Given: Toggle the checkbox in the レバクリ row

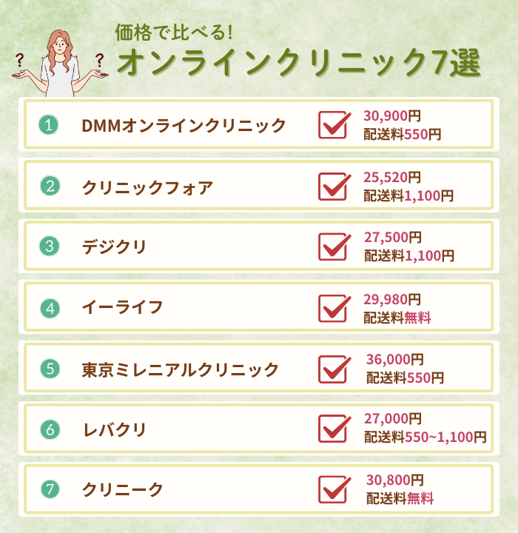Looking at the screenshot, I should (x=333, y=428).
